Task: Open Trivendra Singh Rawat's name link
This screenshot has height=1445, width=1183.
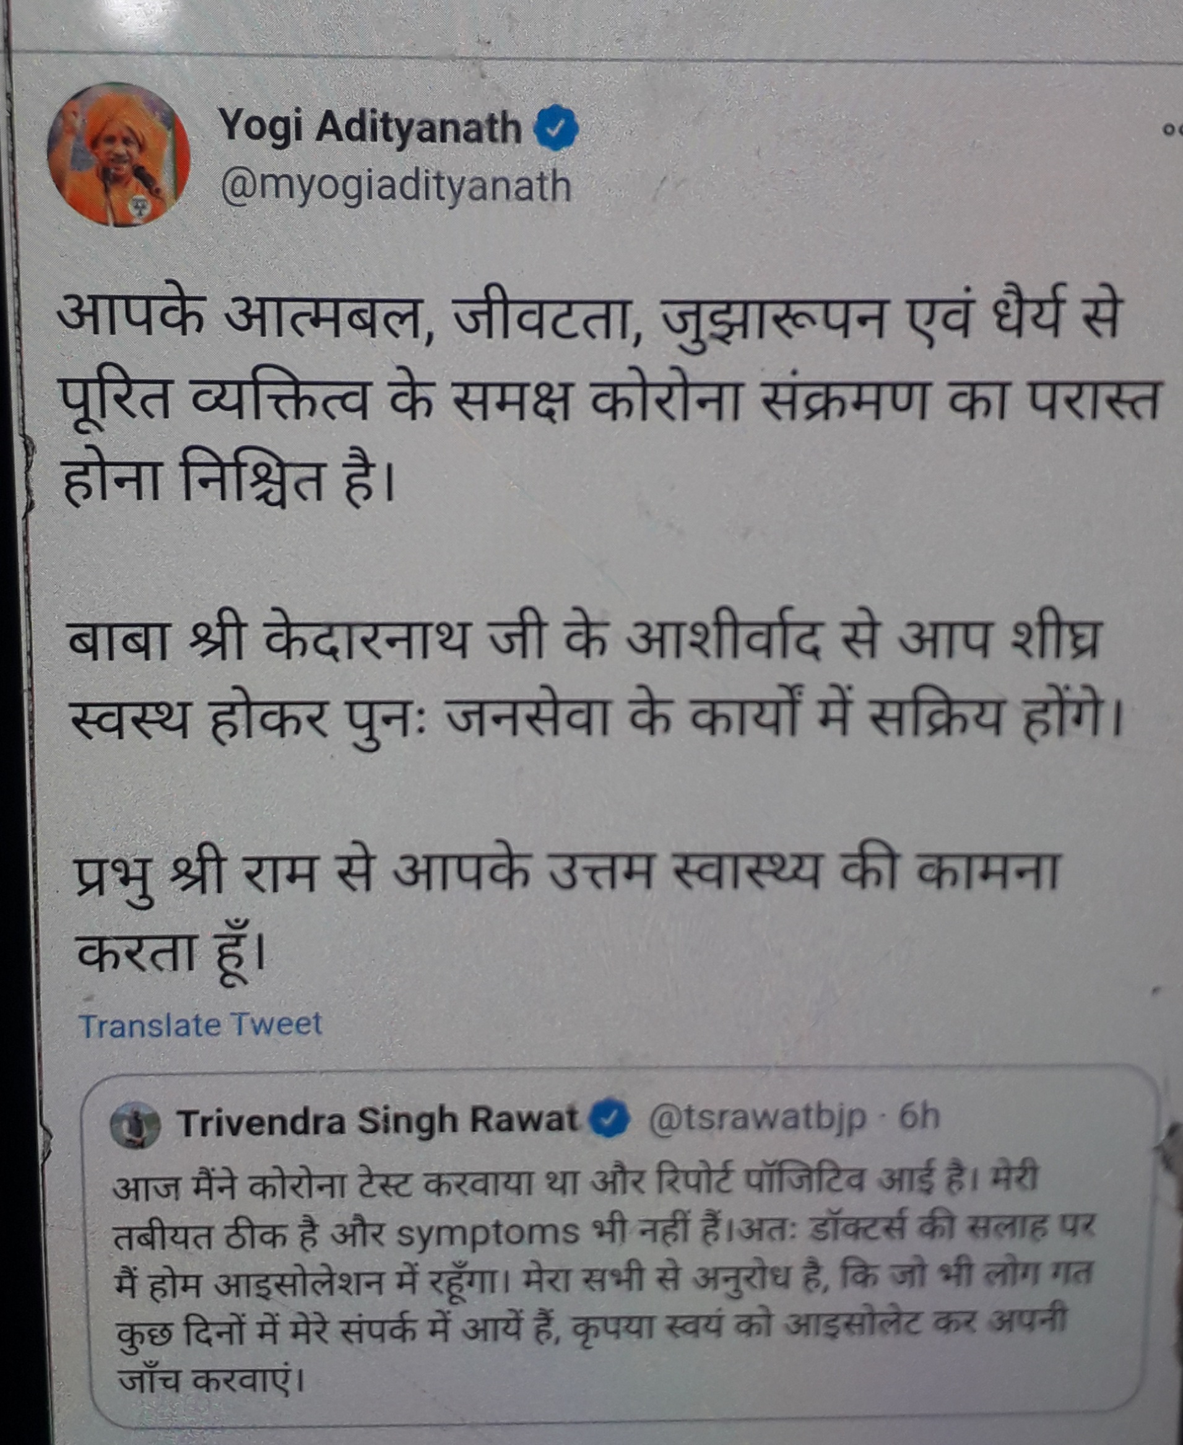Action: point(378,1122)
